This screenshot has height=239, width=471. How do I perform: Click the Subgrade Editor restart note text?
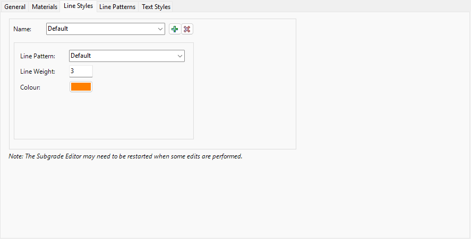125,156
